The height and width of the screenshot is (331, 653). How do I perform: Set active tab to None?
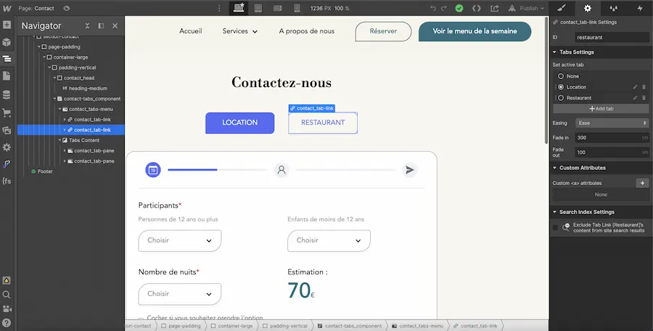point(561,76)
